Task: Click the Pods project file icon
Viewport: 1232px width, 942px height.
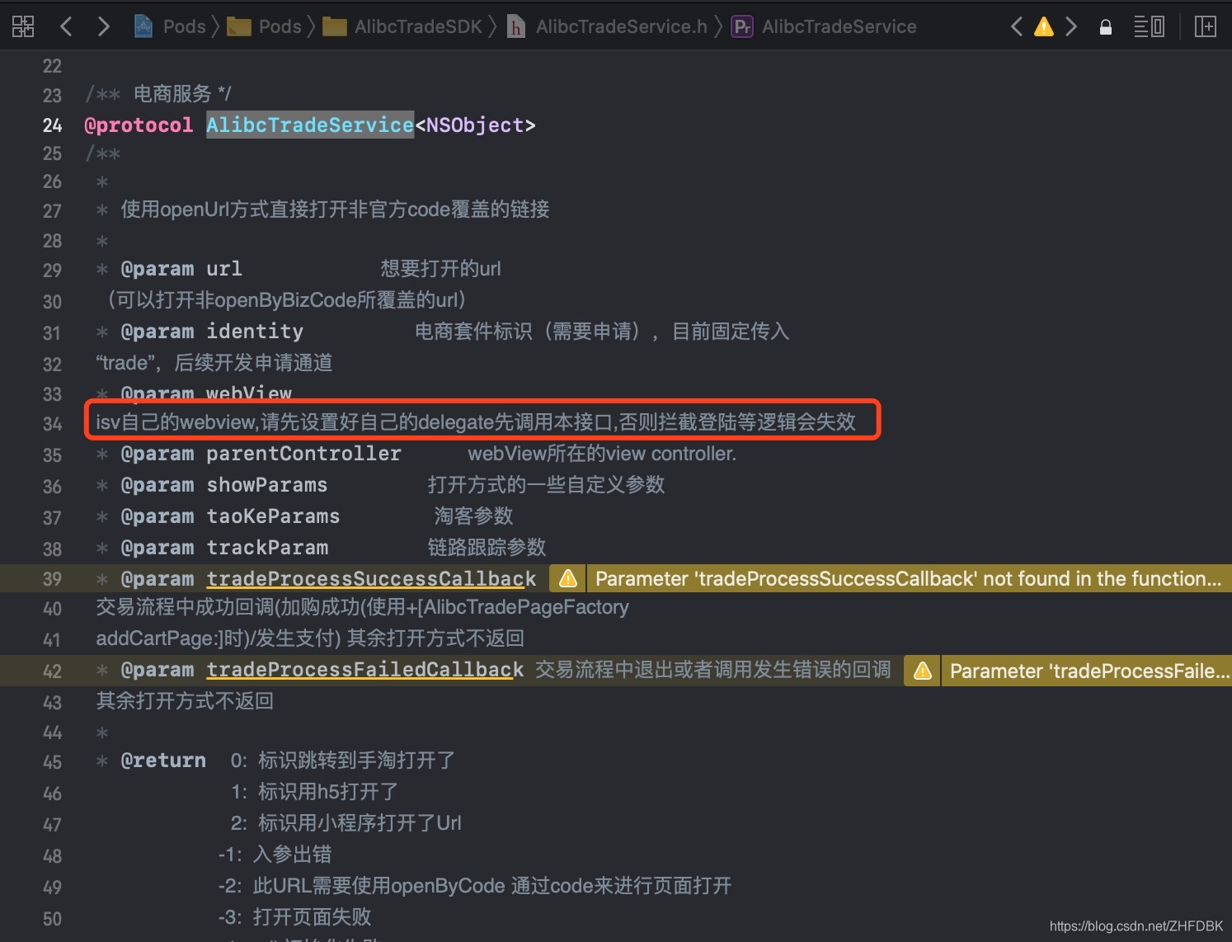Action: pos(143,26)
